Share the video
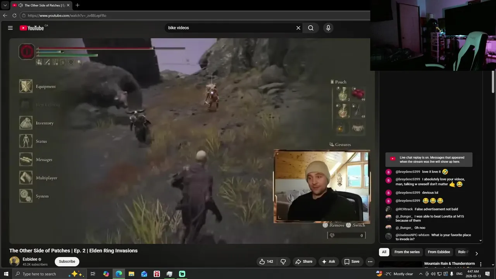496x279 pixels. point(304,262)
